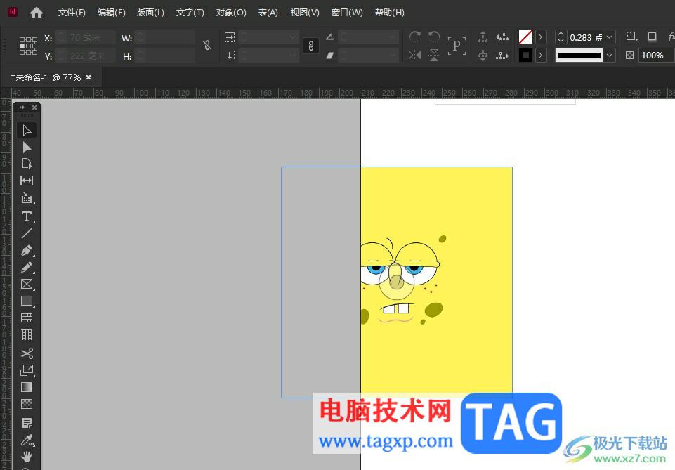Open the 对象(O) menu
The height and width of the screenshot is (470, 675).
point(231,13)
